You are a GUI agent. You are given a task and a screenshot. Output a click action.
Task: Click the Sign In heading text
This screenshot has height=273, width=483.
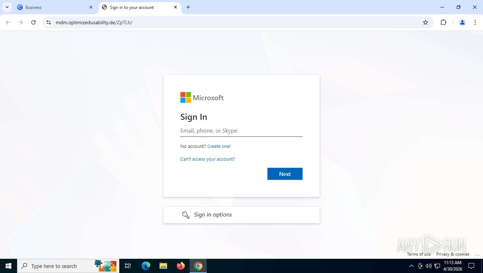click(x=194, y=117)
